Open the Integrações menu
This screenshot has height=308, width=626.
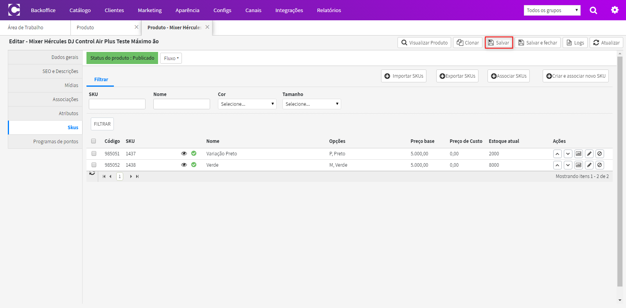289,10
